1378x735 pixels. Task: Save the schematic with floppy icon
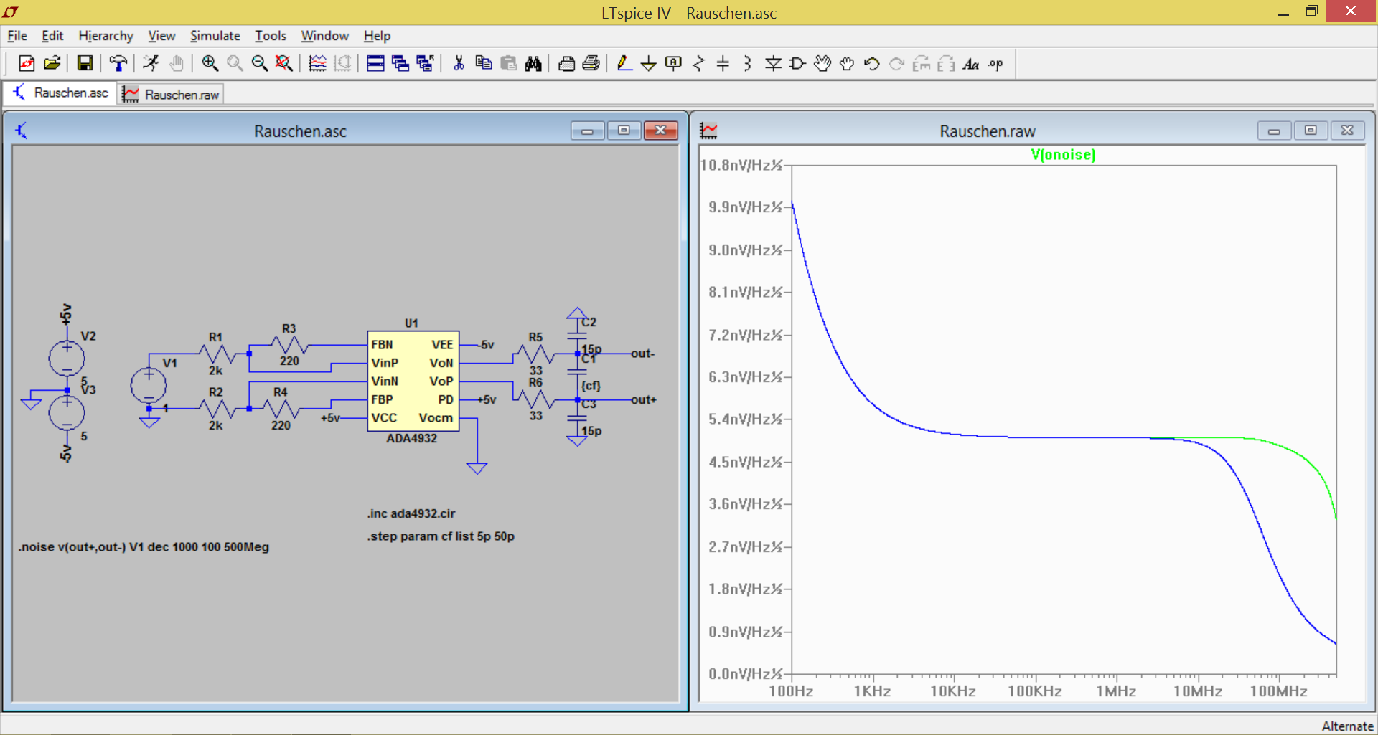(85, 64)
